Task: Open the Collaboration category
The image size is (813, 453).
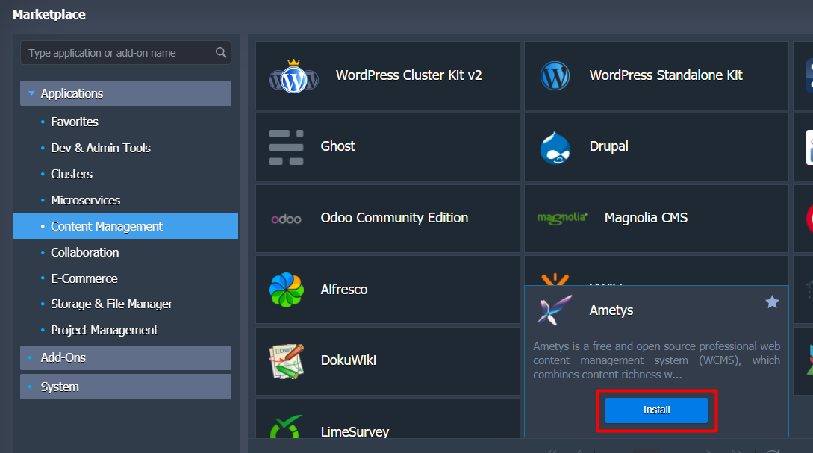Action: (x=85, y=252)
